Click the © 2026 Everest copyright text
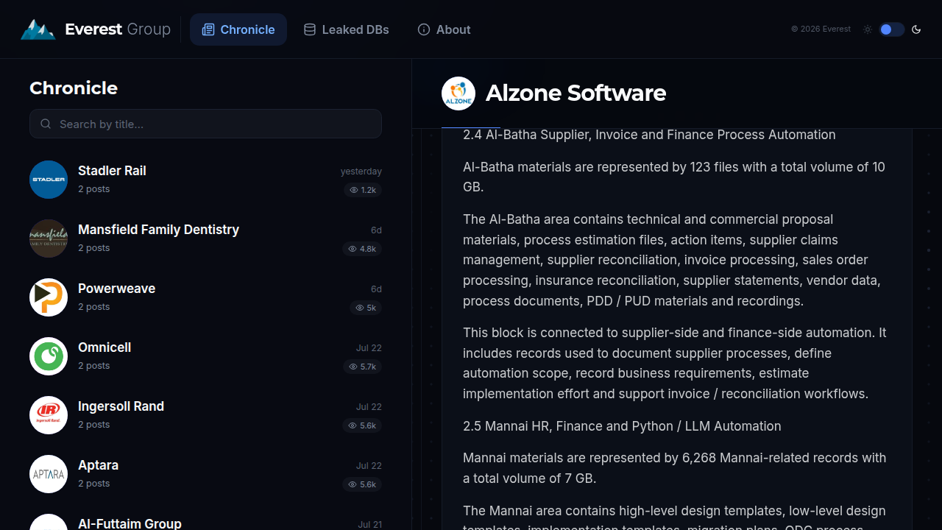Screen dimensions: 942x530 (821, 29)
